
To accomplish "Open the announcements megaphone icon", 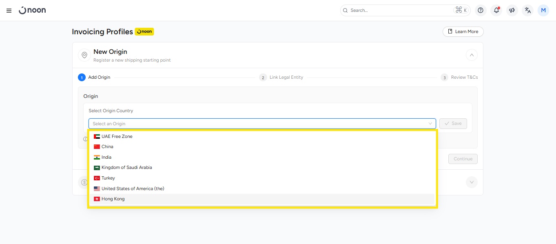I will tap(512, 11).
